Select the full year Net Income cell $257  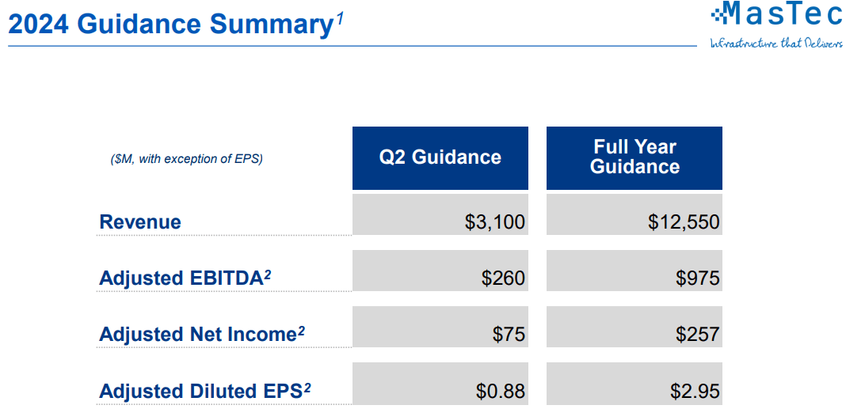point(697,335)
